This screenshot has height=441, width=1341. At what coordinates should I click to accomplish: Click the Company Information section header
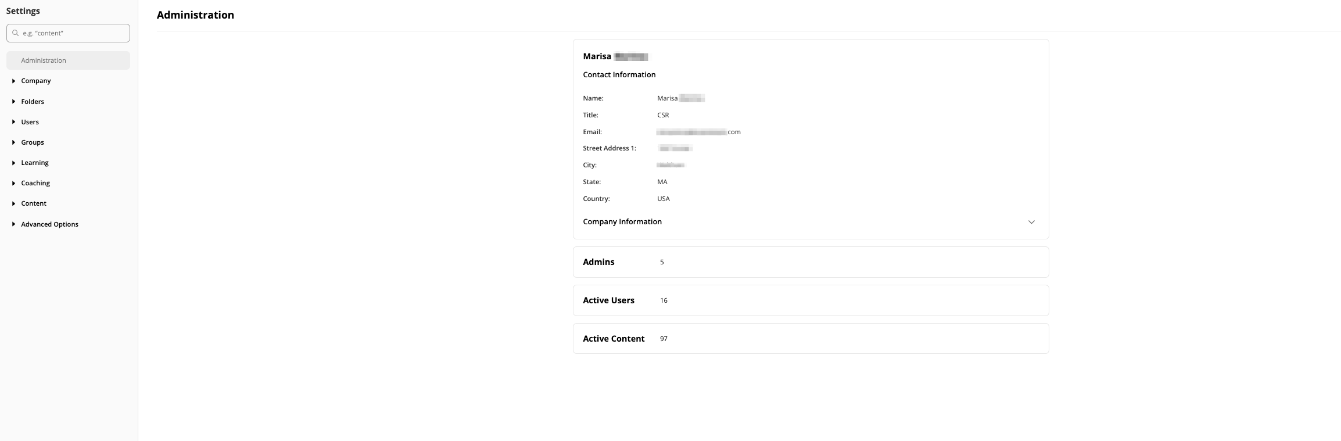pos(622,222)
